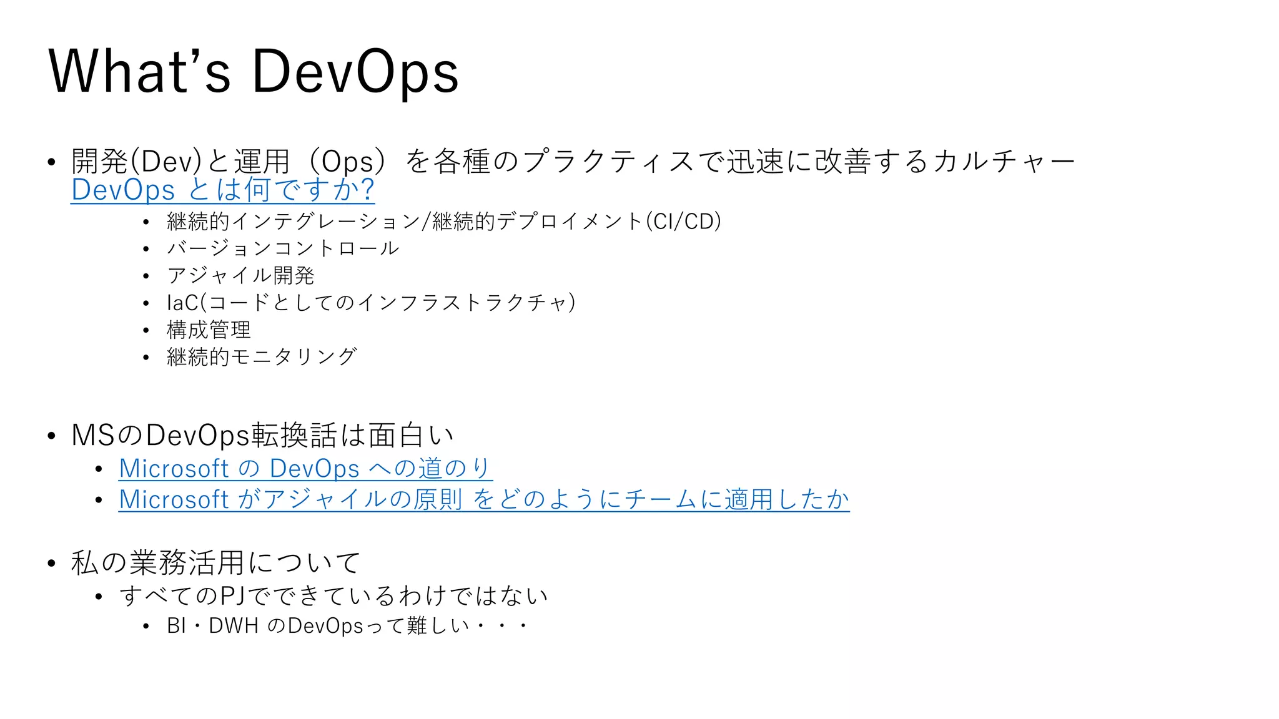This screenshot has height=719, width=1279.
Task: Click the 'バージョンコントロール' bullet item
Action: click(282, 248)
